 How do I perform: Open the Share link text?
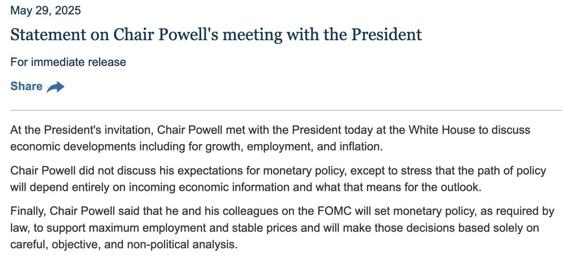pyautogui.click(x=26, y=86)
